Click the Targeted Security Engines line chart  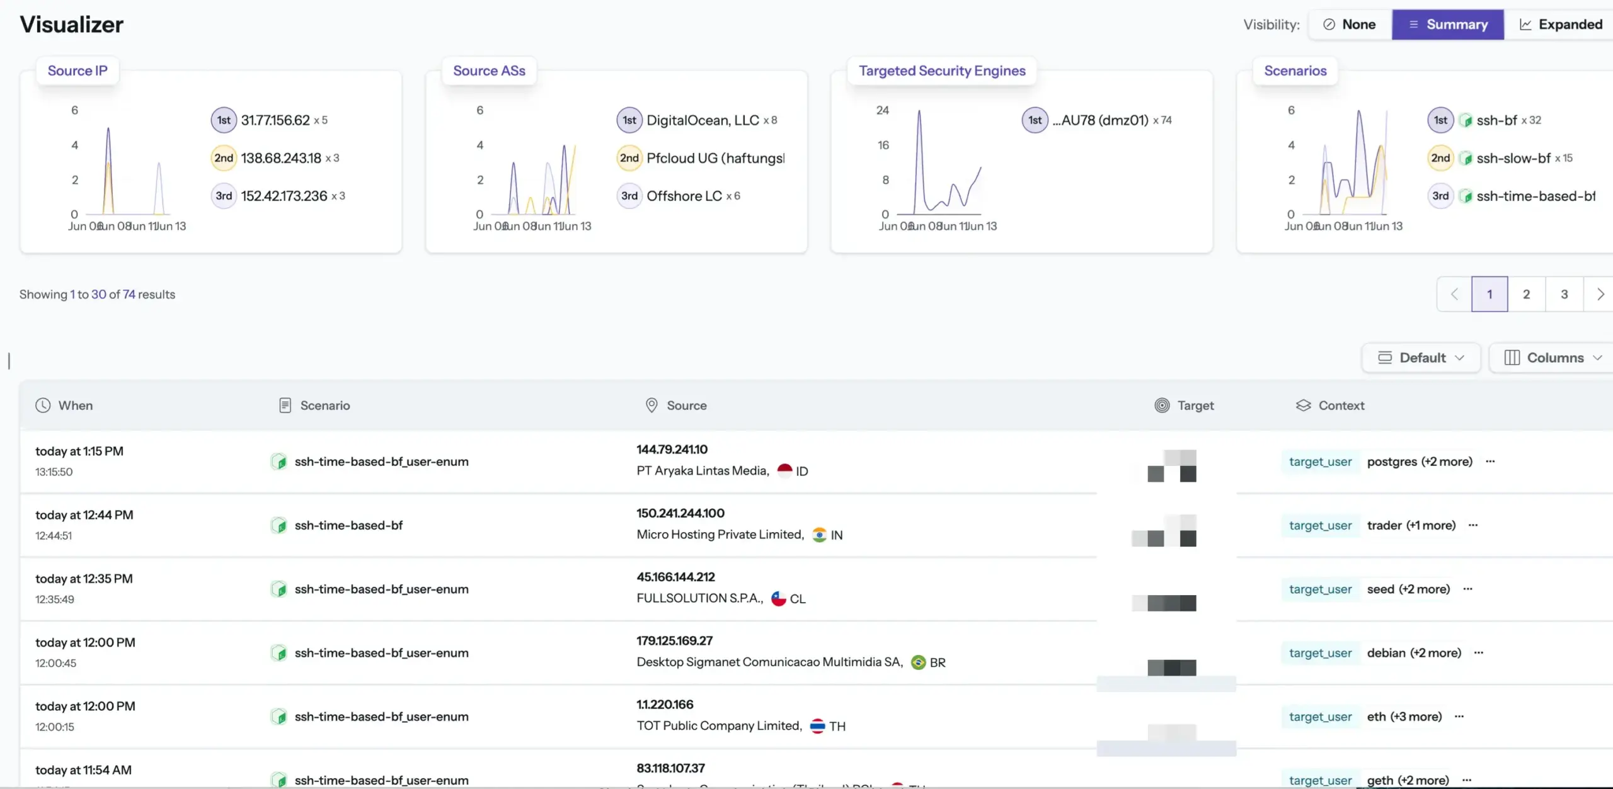point(938,170)
